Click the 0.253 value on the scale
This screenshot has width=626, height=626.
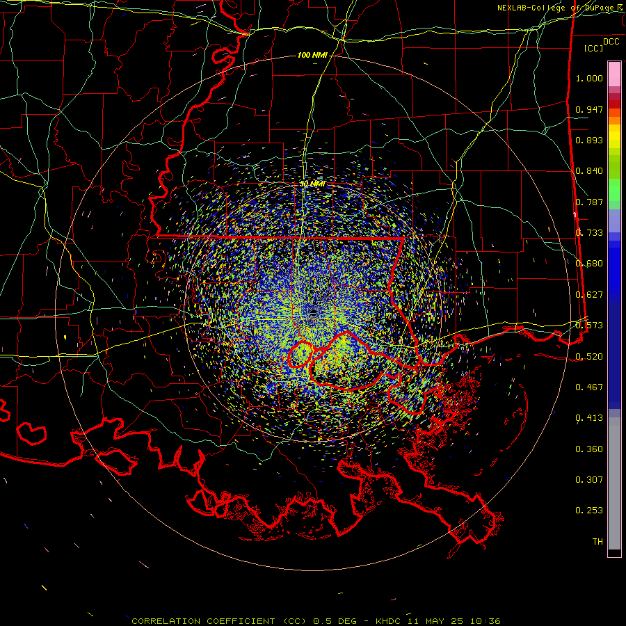[x=589, y=511]
